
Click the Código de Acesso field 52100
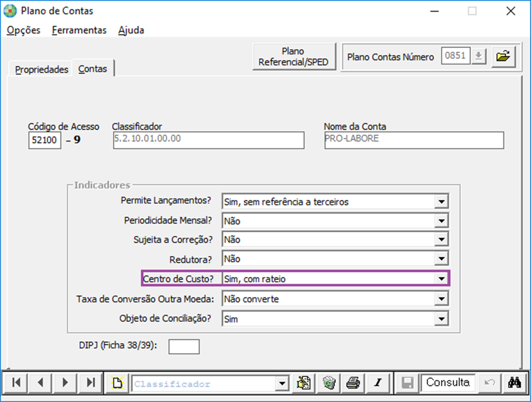(44, 140)
